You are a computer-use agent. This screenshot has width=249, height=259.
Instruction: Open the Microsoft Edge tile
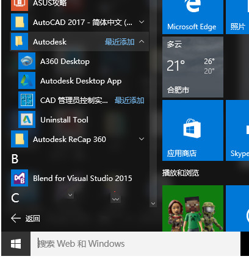point(193,17)
